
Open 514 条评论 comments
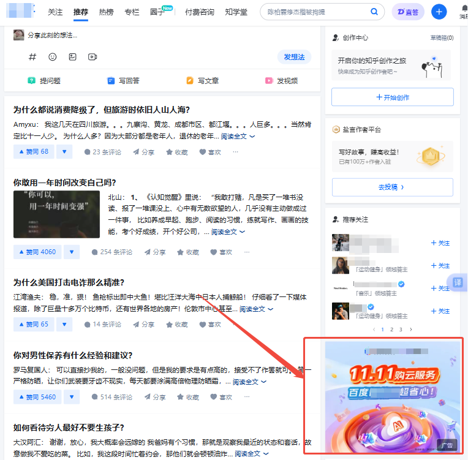coord(112,397)
